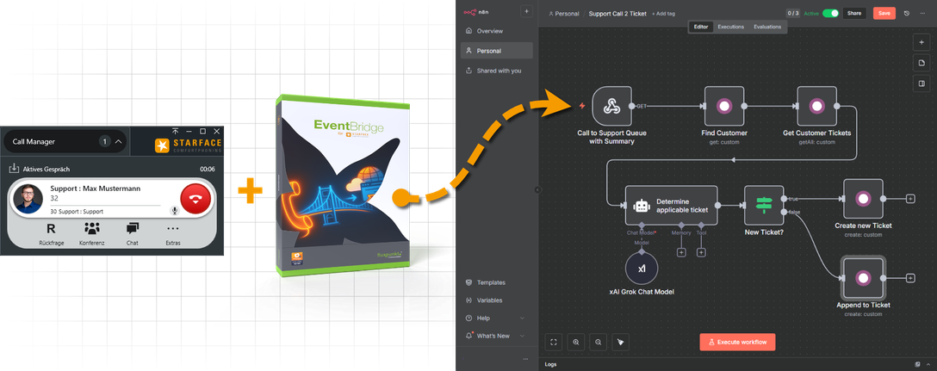Click the Aktives Gespräch download-tray icon

(x=14, y=169)
